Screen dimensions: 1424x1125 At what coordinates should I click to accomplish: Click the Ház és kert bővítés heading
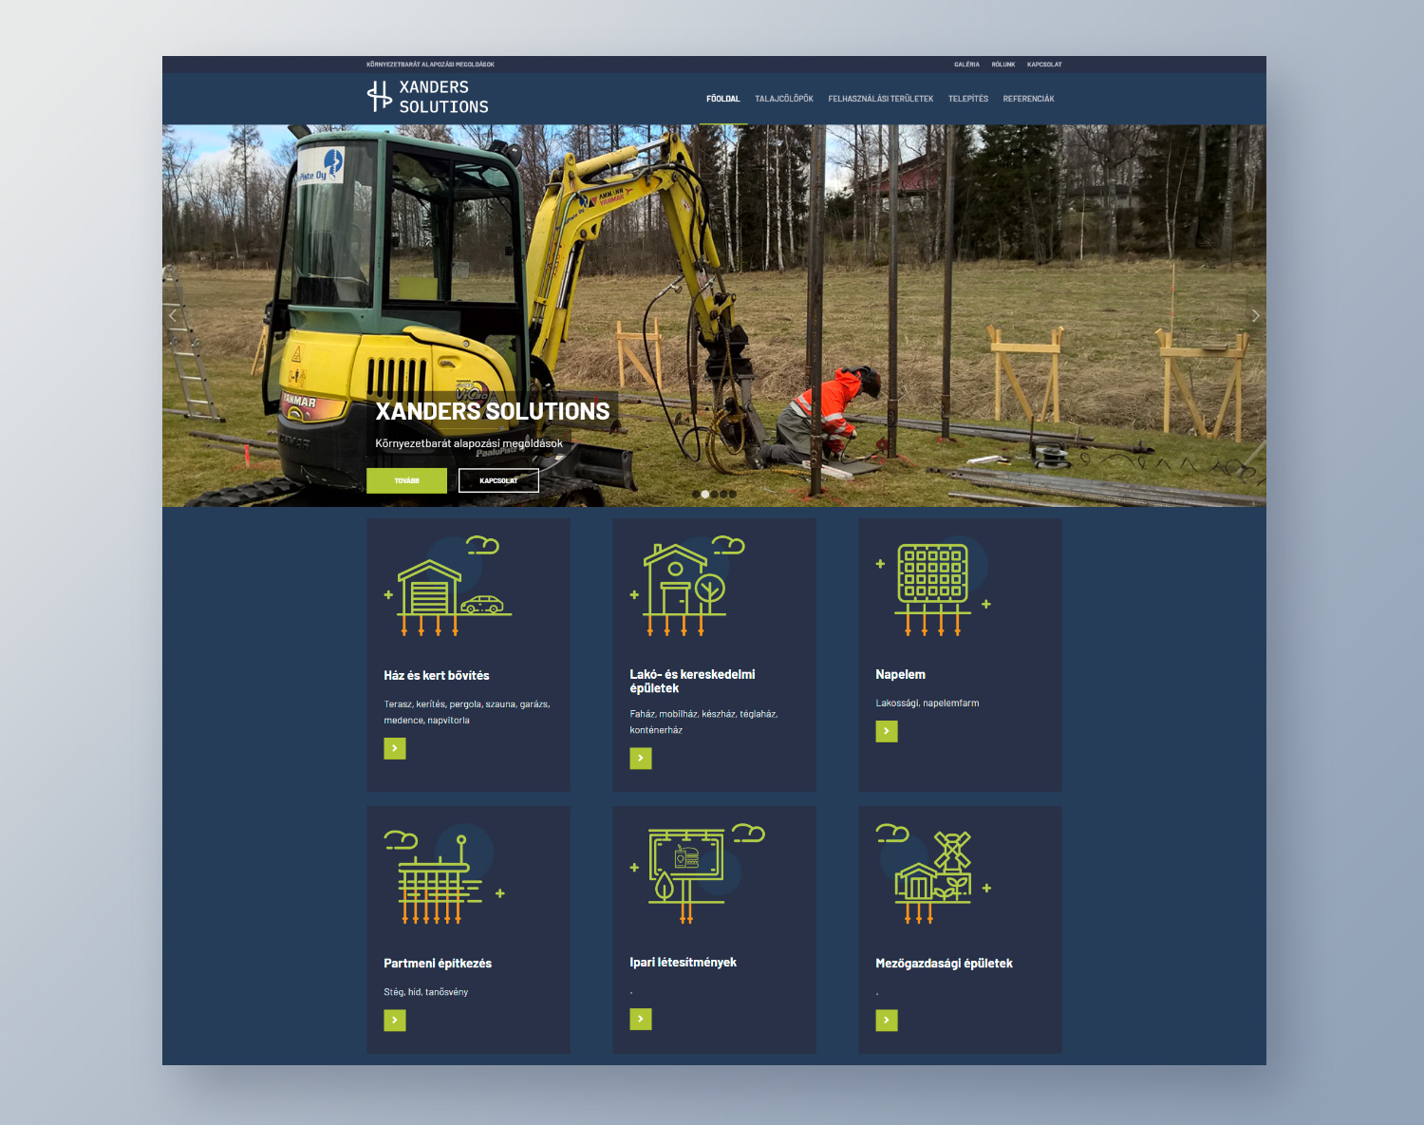point(437,676)
